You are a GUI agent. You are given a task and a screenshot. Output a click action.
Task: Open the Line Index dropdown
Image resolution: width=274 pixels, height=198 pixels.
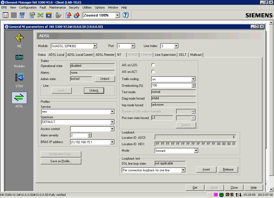pyautogui.click(x=176, y=46)
